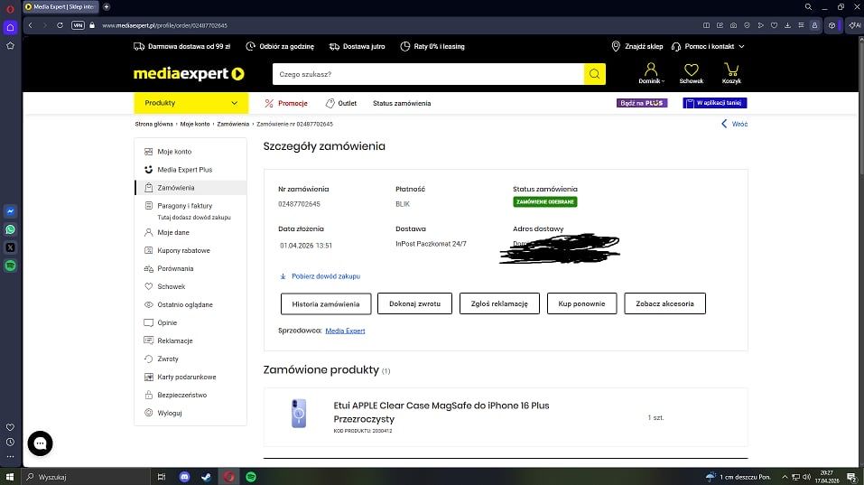Download receipt via Pobierz dowód zakupu
This screenshot has height=485, width=864.
pyautogui.click(x=321, y=276)
